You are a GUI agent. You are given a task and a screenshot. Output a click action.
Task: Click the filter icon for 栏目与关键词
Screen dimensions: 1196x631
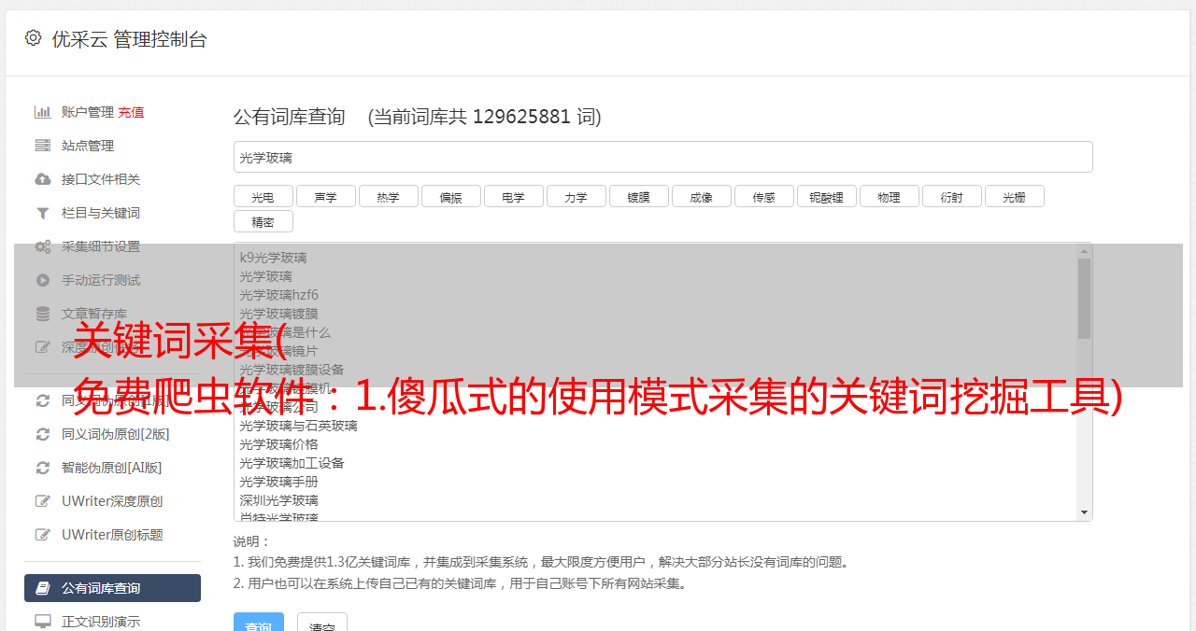(x=43, y=213)
